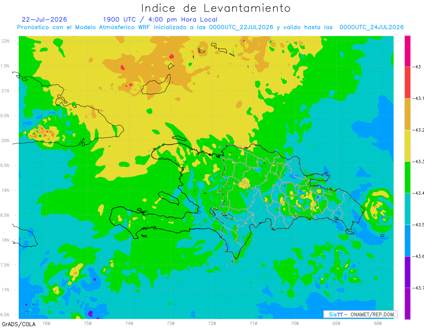Screen dimensions: 424x328
Task: Click the '-43.7' legend value
Action: point(418,288)
